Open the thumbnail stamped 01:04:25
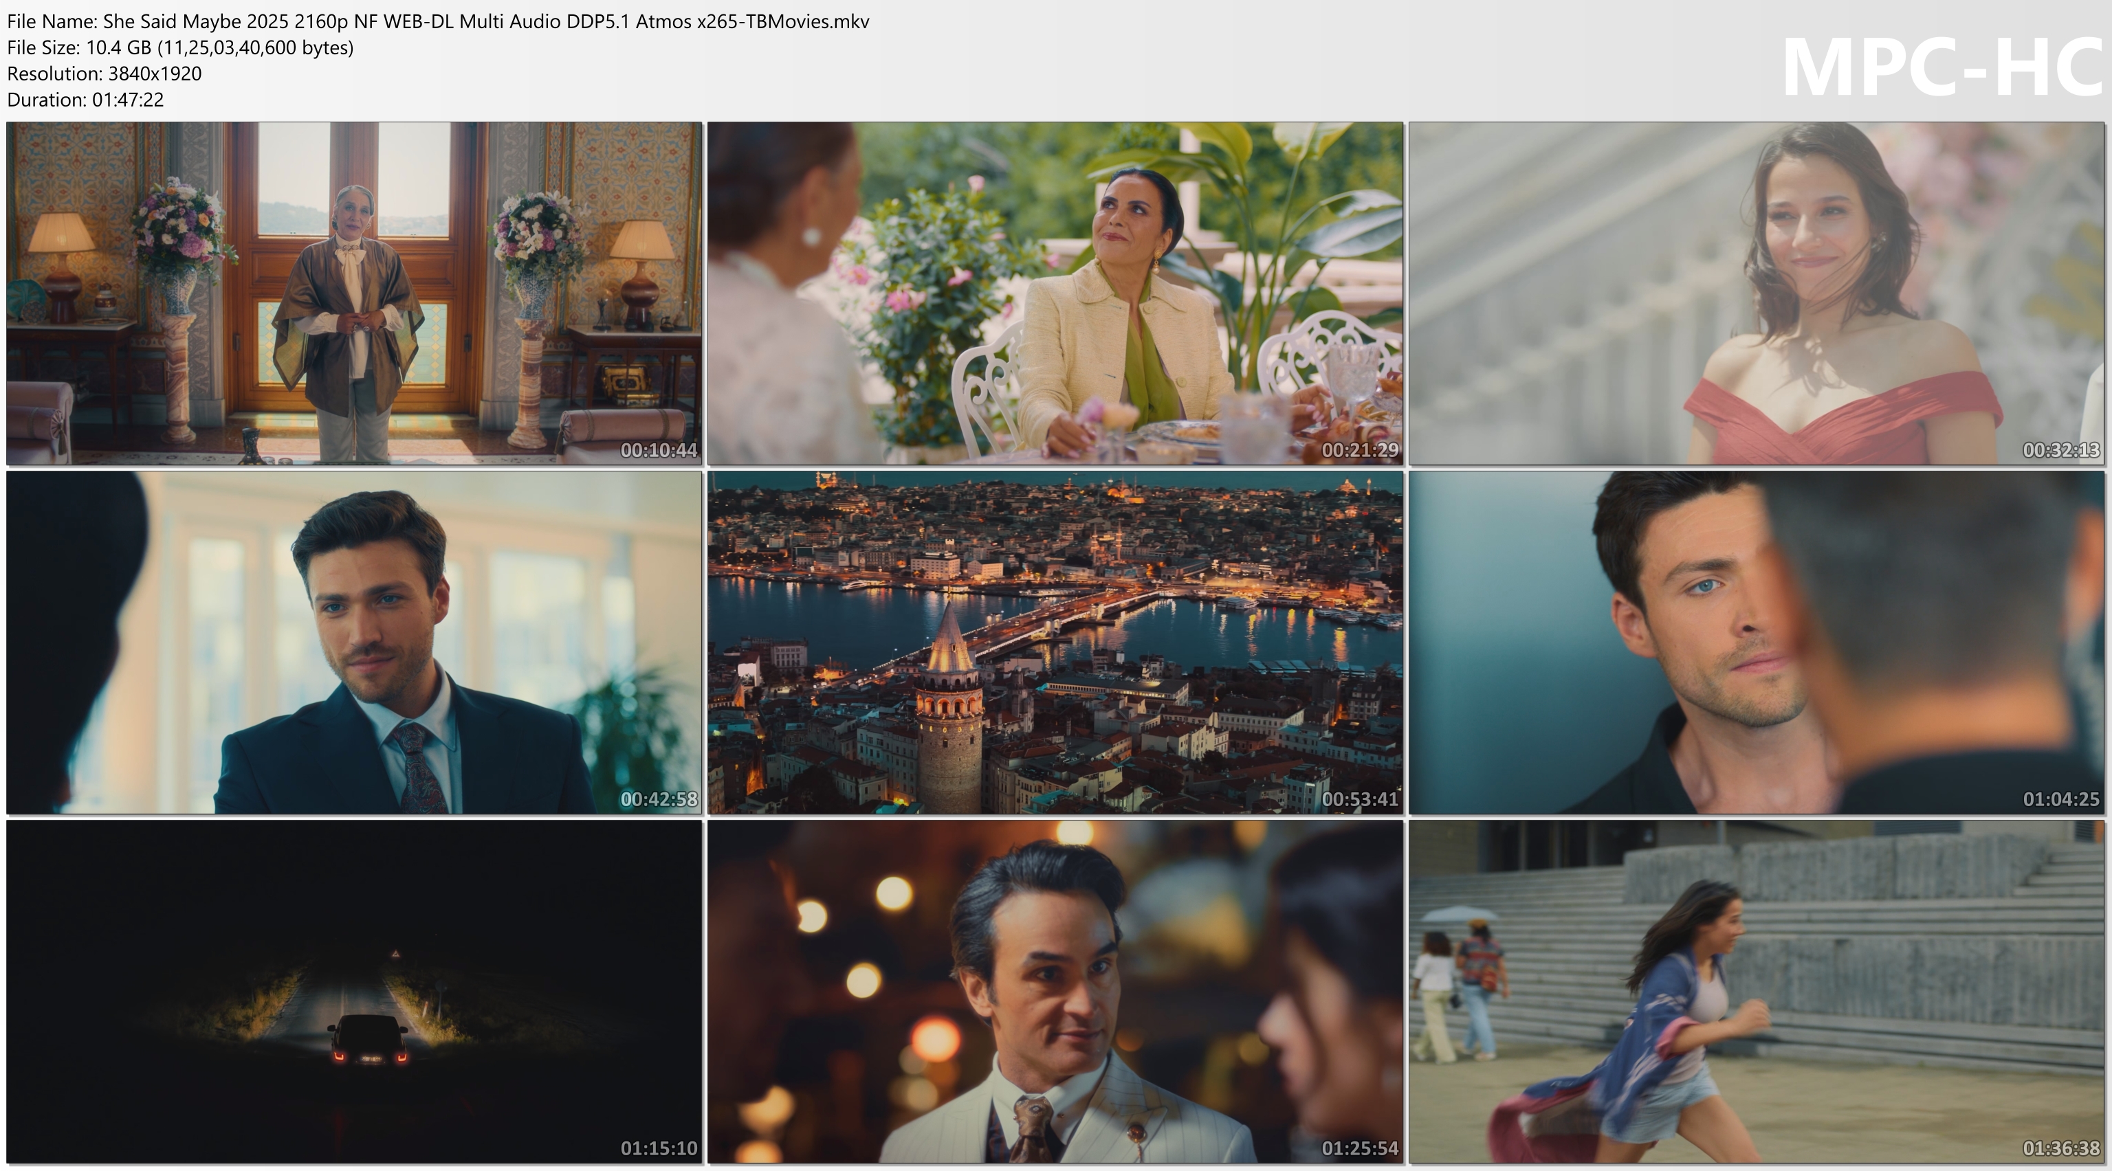 click(1756, 643)
